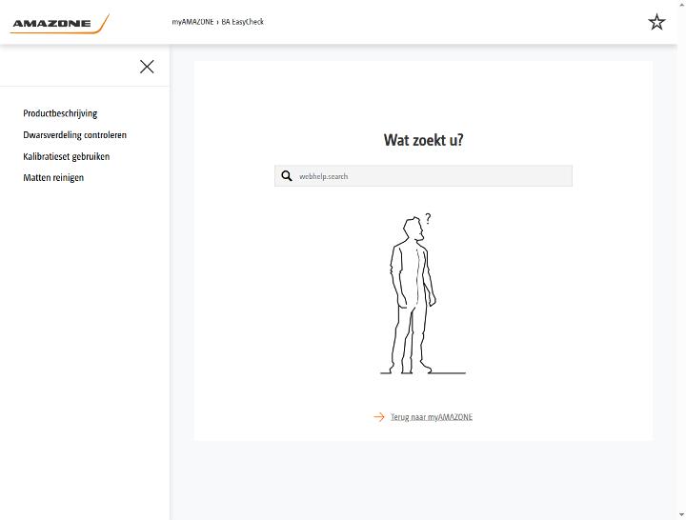Screen dimensions: 686x520
Task: Close the sidebar navigation panel
Action: [x=147, y=67]
